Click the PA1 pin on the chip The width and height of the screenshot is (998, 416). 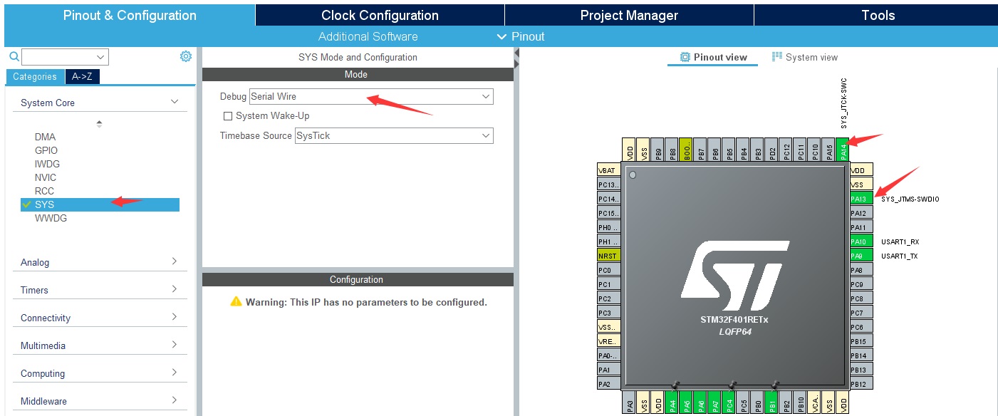[x=609, y=370]
